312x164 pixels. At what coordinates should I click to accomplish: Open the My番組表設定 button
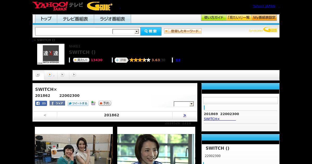point(264,18)
